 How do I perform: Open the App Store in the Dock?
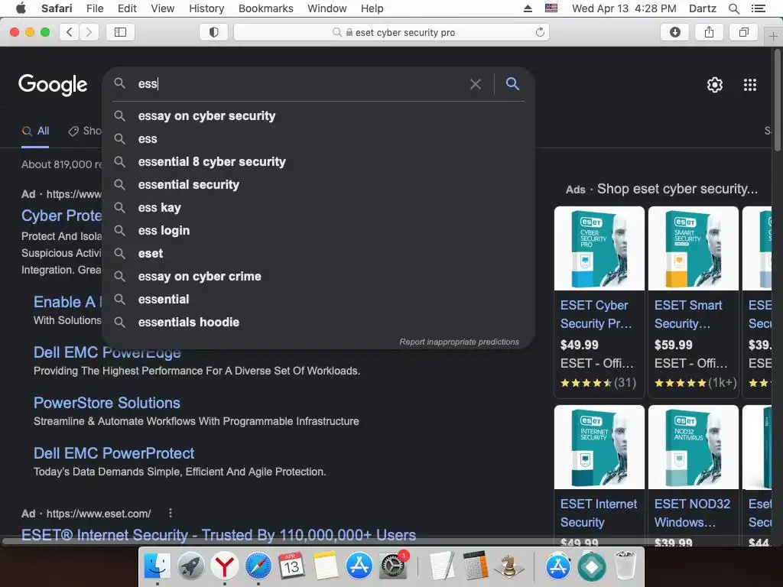[359, 566]
